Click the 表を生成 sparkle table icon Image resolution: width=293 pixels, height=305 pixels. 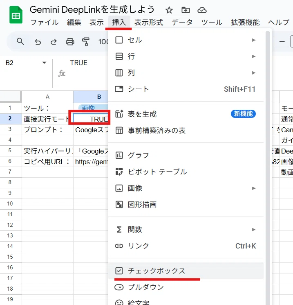pos(119,114)
